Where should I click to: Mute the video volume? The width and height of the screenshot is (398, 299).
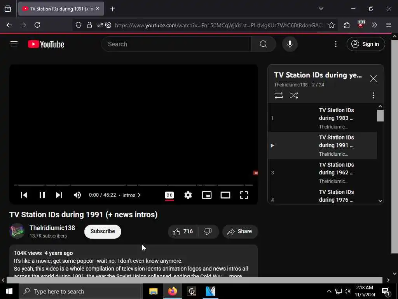click(77, 195)
